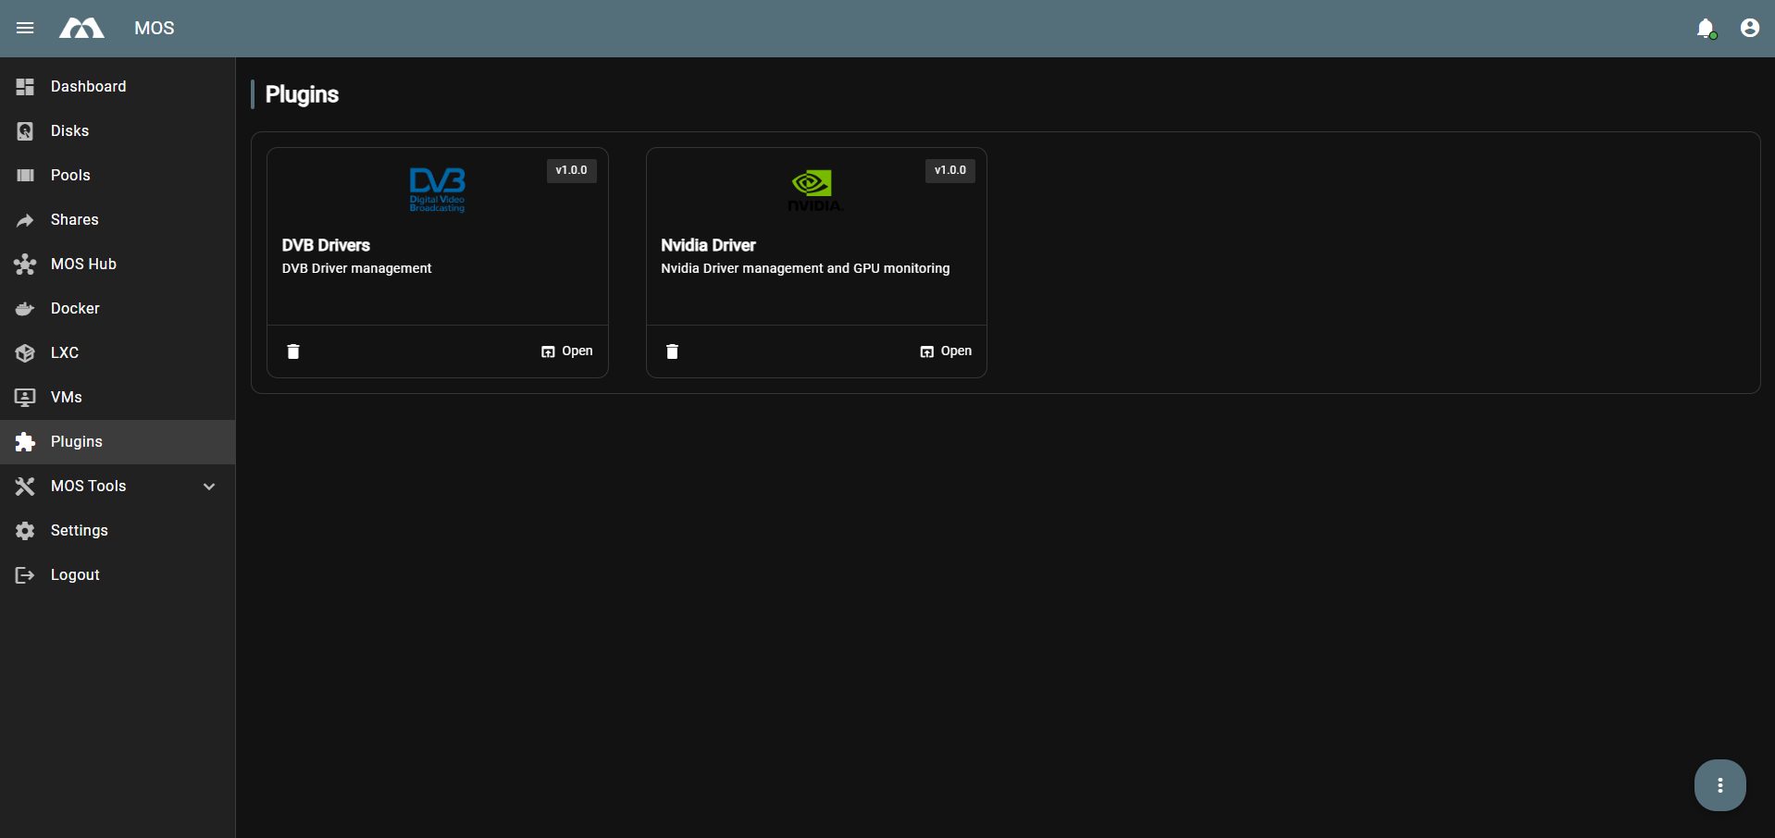1775x838 pixels.
Task: Click the Shares arrow icon
Action: (25, 219)
